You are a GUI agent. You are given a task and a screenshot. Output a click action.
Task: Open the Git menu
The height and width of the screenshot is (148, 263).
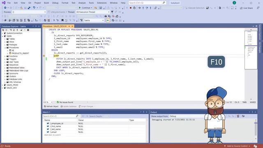(30, 3)
